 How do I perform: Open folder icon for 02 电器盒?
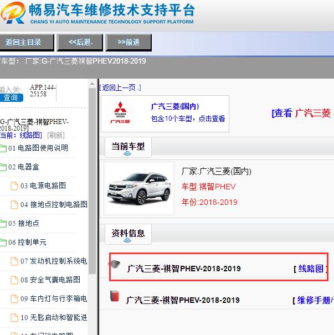tap(3, 167)
